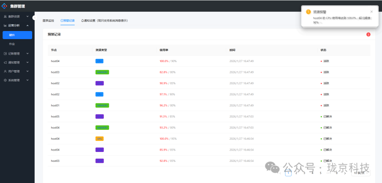Click the purple DISK tag in the 90.9% row
The width and height of the screenshot is (382, 183).
pos(100,83)
